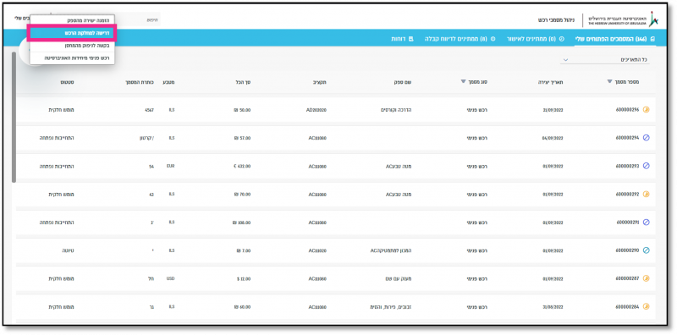Click document number 600000293 link
677x335 pixels.
click(x=628, y=166)
